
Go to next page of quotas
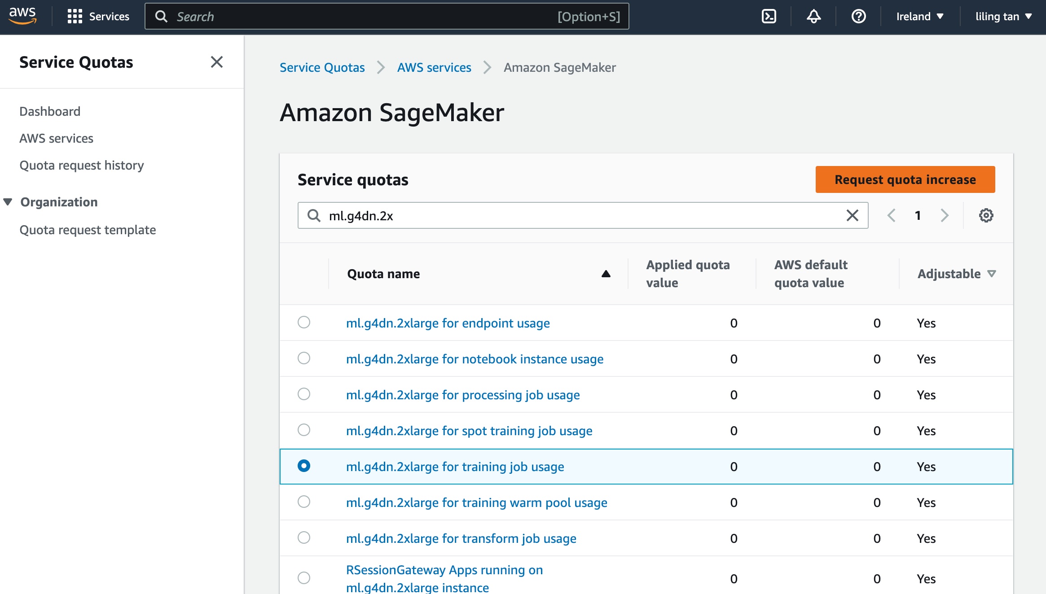tap(945, 215)
